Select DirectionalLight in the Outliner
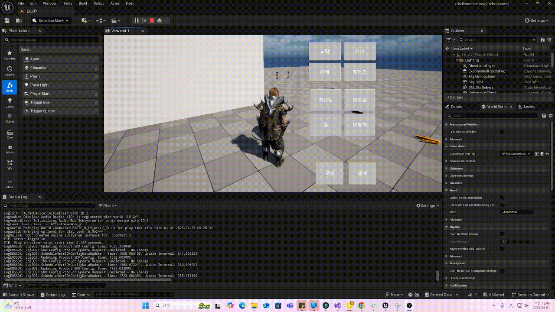The height and width of the screenshot is (312, 555). pos(481,66)
